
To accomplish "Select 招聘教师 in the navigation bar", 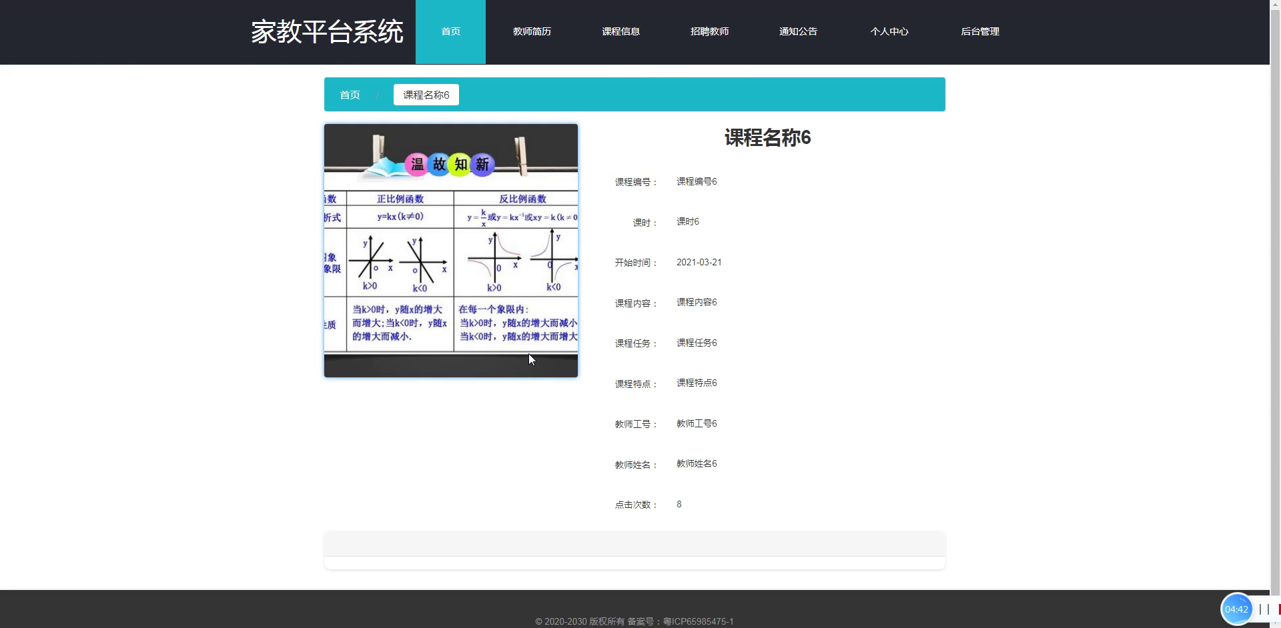I will pos(709,32).
